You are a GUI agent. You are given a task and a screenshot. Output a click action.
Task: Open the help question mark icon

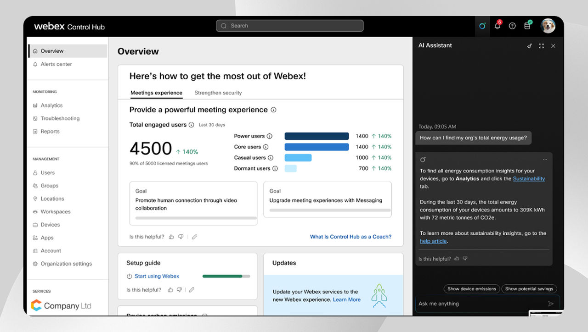[512, 26]
